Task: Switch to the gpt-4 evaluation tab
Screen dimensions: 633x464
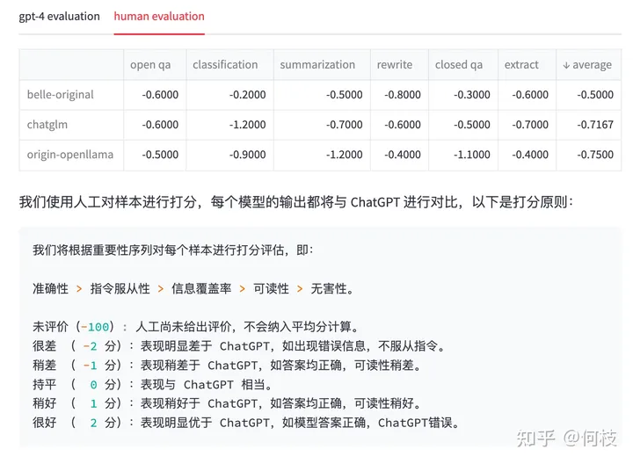Action: click(60, 17)
